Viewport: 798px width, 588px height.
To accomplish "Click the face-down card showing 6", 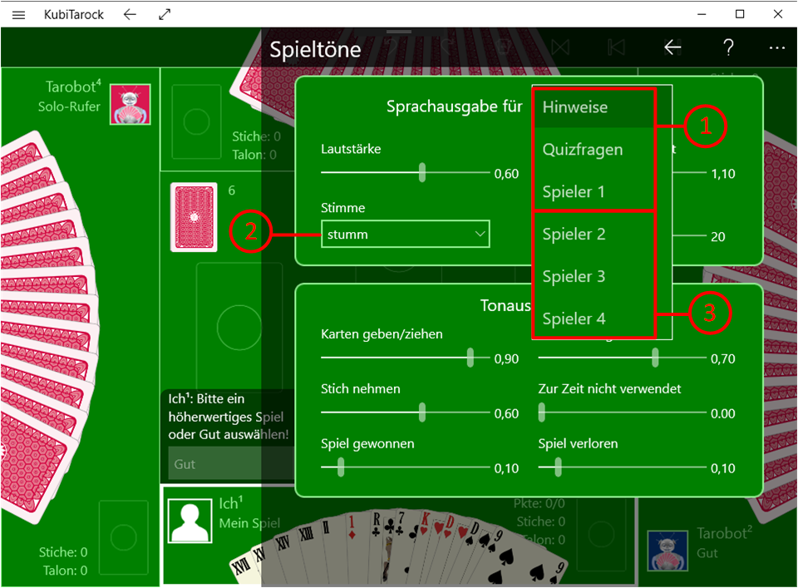I will tap(194, 217).
